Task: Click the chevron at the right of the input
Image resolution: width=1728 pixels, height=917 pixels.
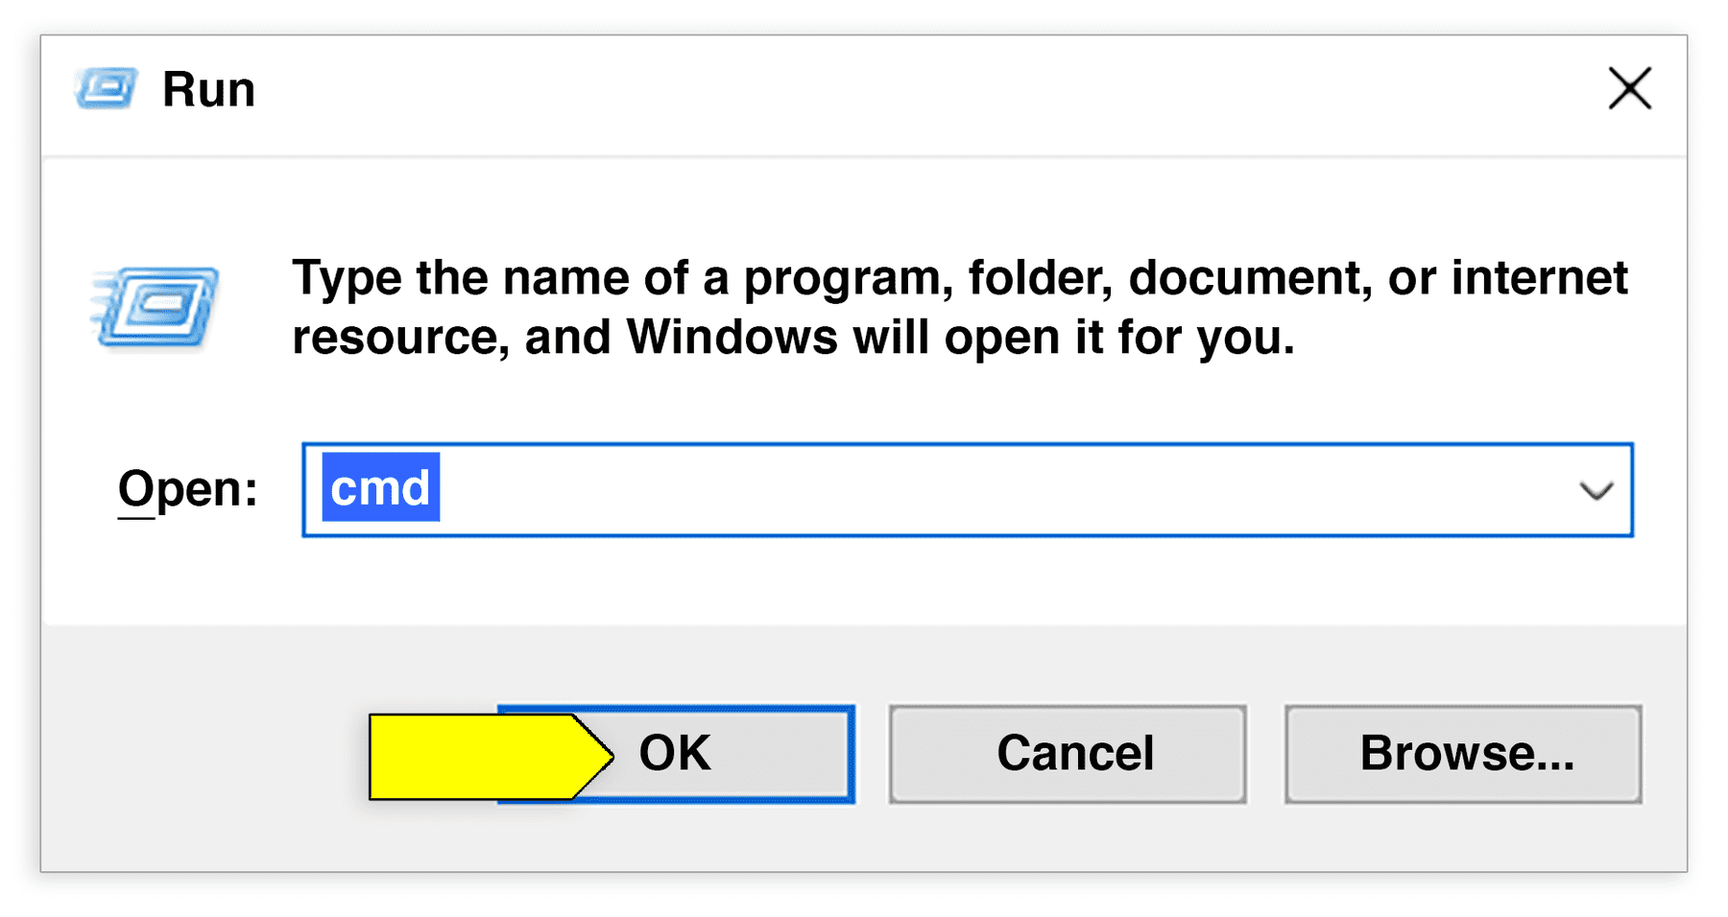Action: 1595,491
